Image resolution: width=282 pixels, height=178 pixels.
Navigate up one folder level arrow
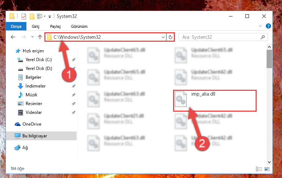click(x=40, y=37)
